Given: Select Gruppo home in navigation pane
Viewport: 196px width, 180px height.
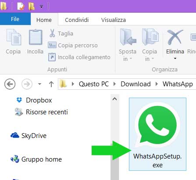Looking at the screenshot, I should 36,159.
